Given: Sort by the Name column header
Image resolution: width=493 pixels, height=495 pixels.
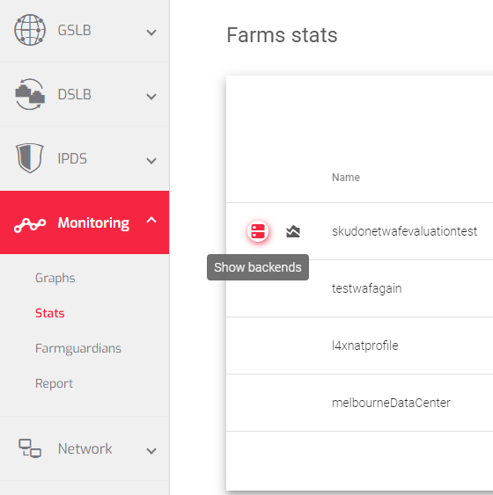Looking at the screenshot, I should [x=346, y=178].
